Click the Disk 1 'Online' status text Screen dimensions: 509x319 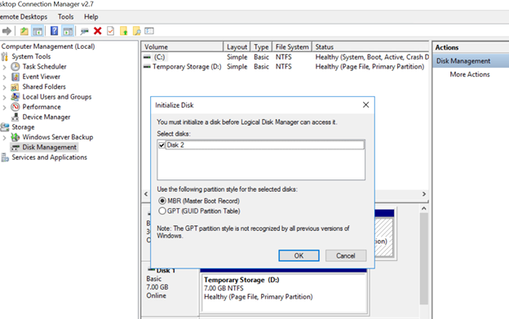(x=156, y=295)
